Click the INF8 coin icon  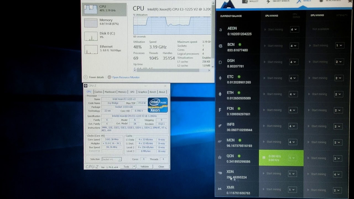point(220,126)
